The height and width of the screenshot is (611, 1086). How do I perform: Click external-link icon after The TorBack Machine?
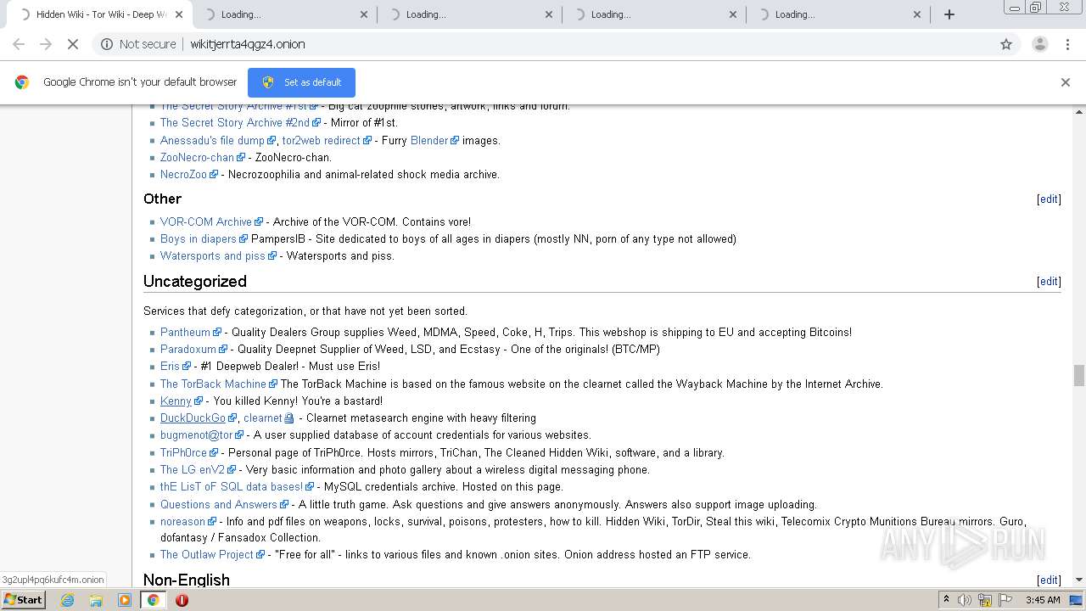click(x=273, y=384)
